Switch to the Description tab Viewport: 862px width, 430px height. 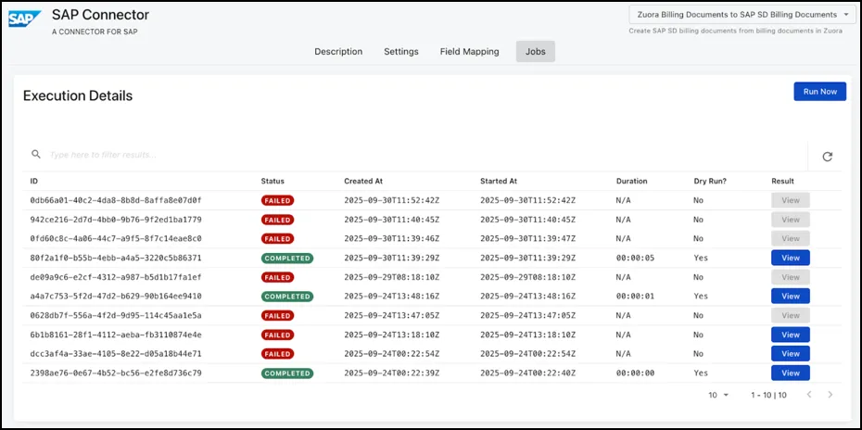pos(338,52)
